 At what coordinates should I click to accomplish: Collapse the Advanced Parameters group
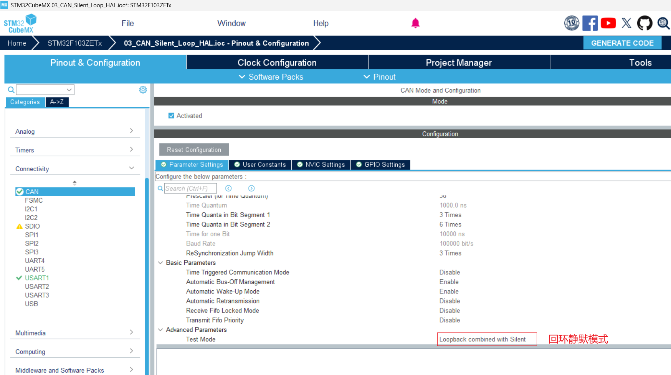160,330
